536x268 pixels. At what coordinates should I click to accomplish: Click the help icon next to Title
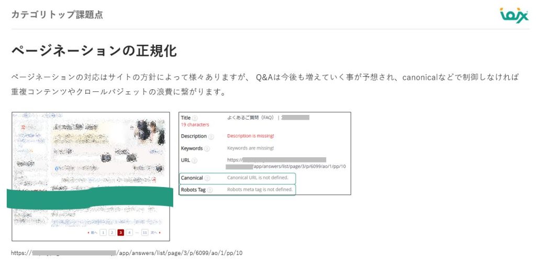195,118
